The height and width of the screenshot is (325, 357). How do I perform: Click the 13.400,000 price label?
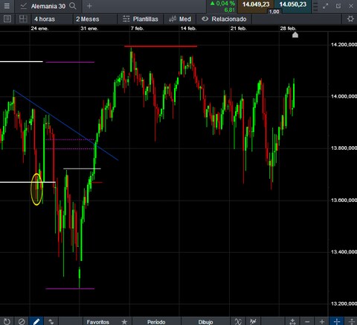coord(344,252)
